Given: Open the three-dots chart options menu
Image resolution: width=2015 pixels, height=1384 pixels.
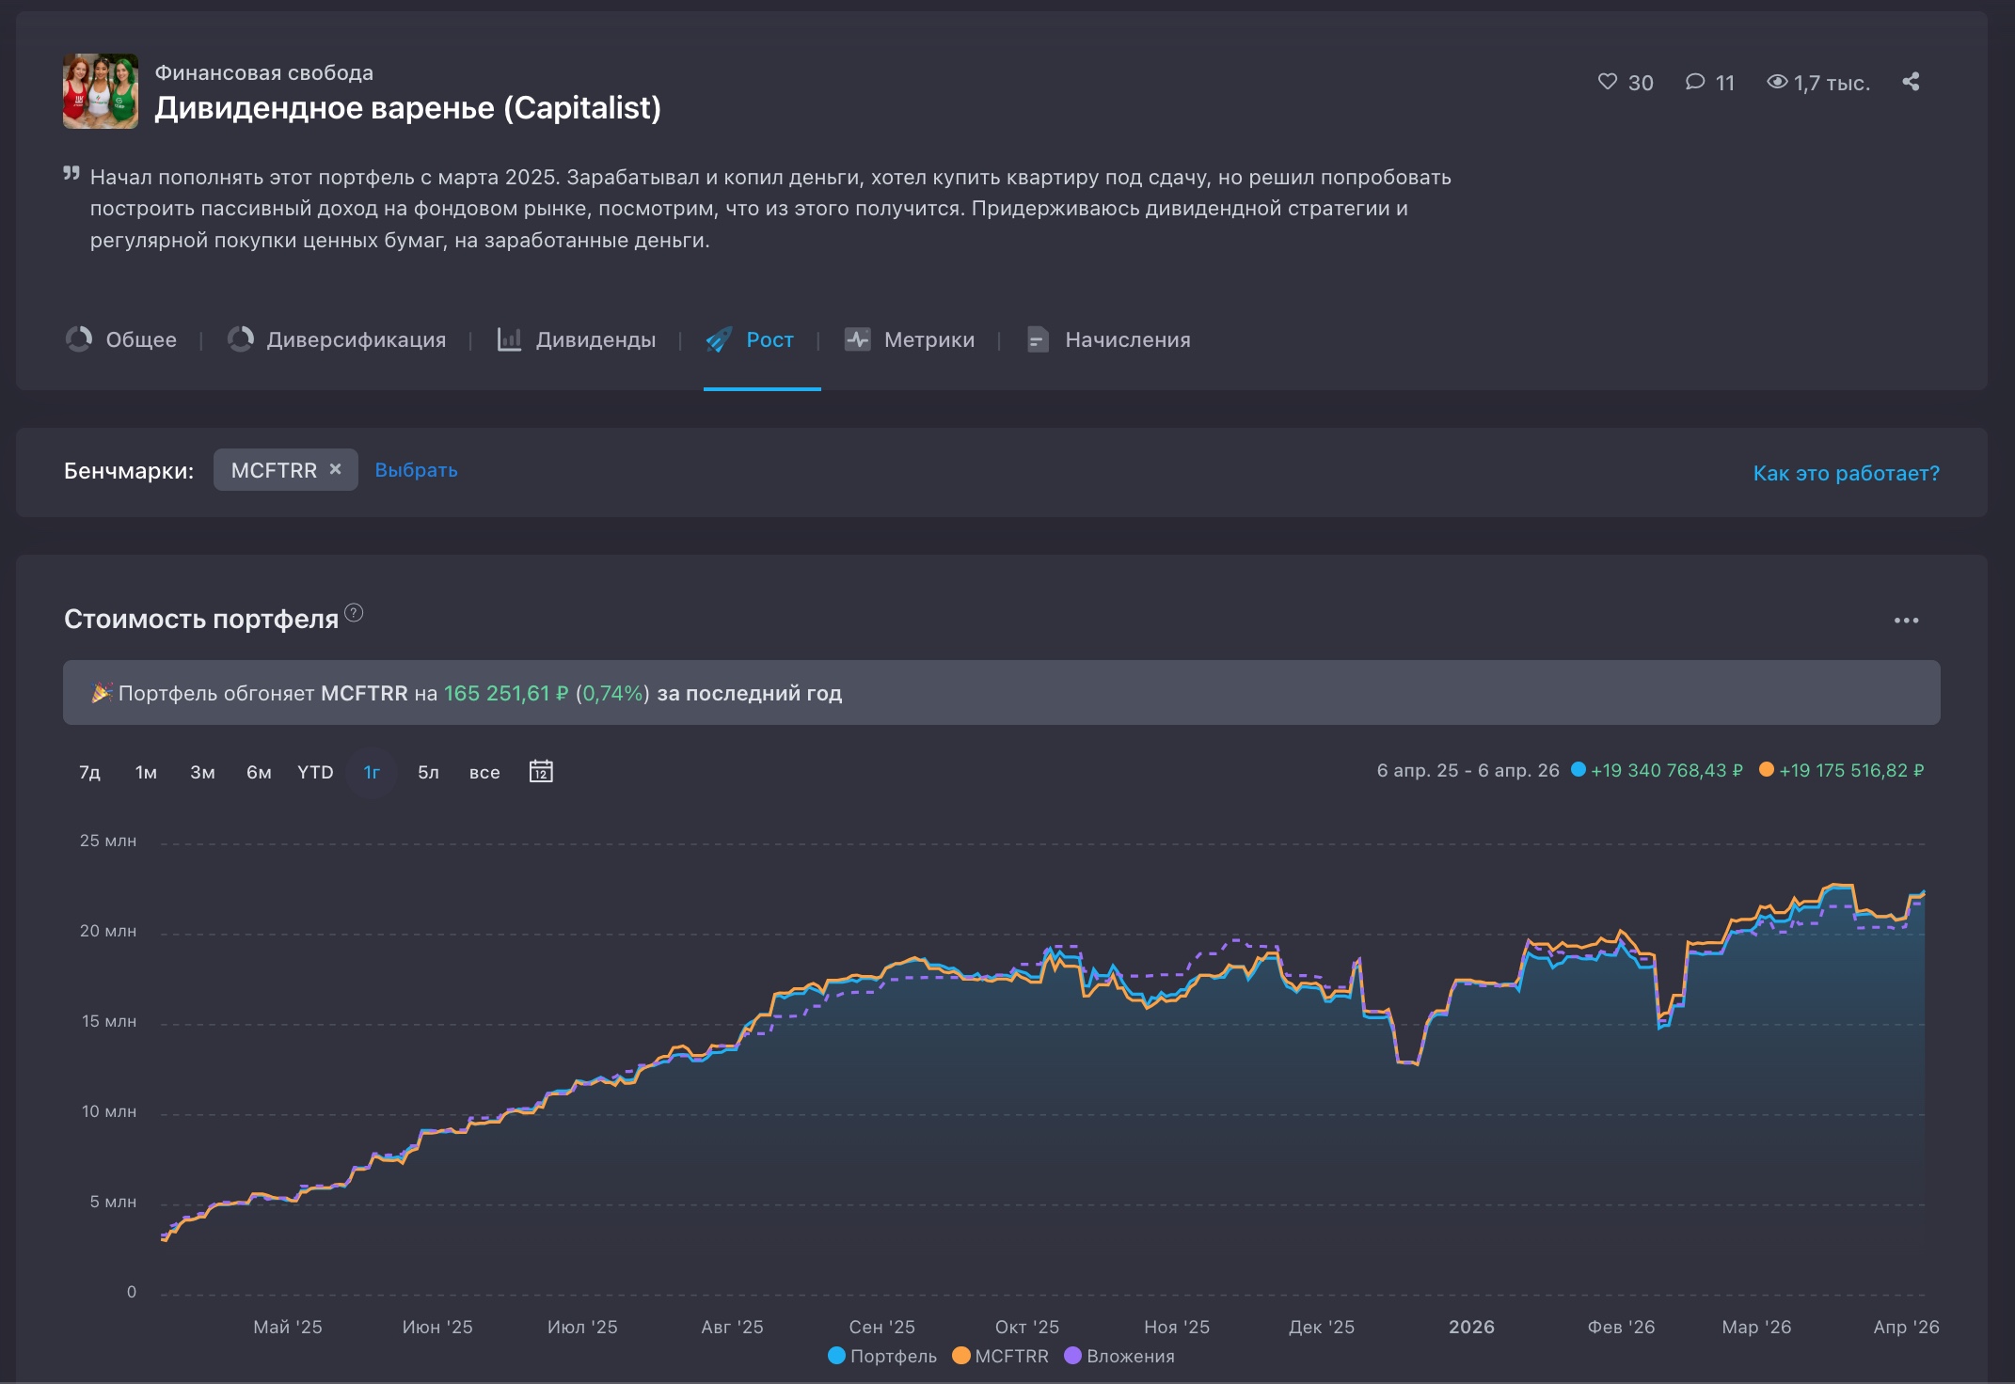Looking at the screenshot, I should click(1906, 621).
